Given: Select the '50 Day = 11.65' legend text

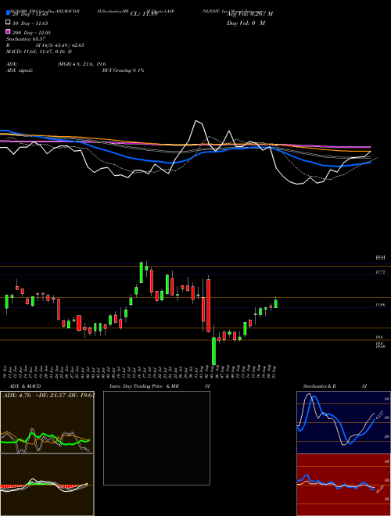Looking at the screenshot, I should (x=30, y=23).
